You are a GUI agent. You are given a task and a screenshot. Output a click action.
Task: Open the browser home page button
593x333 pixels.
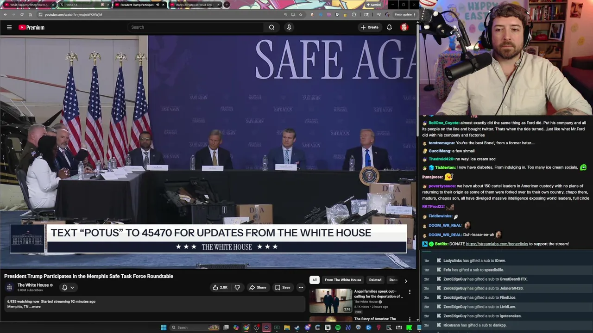tap(30, 14)
